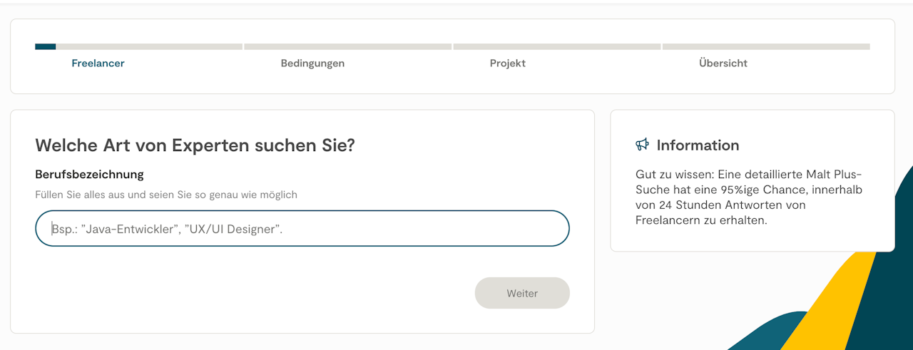Image resolution: width=913 pixels, height=350 pixels.
Task: Go to the Bedingungen step
Action: [x=312, y=63]
